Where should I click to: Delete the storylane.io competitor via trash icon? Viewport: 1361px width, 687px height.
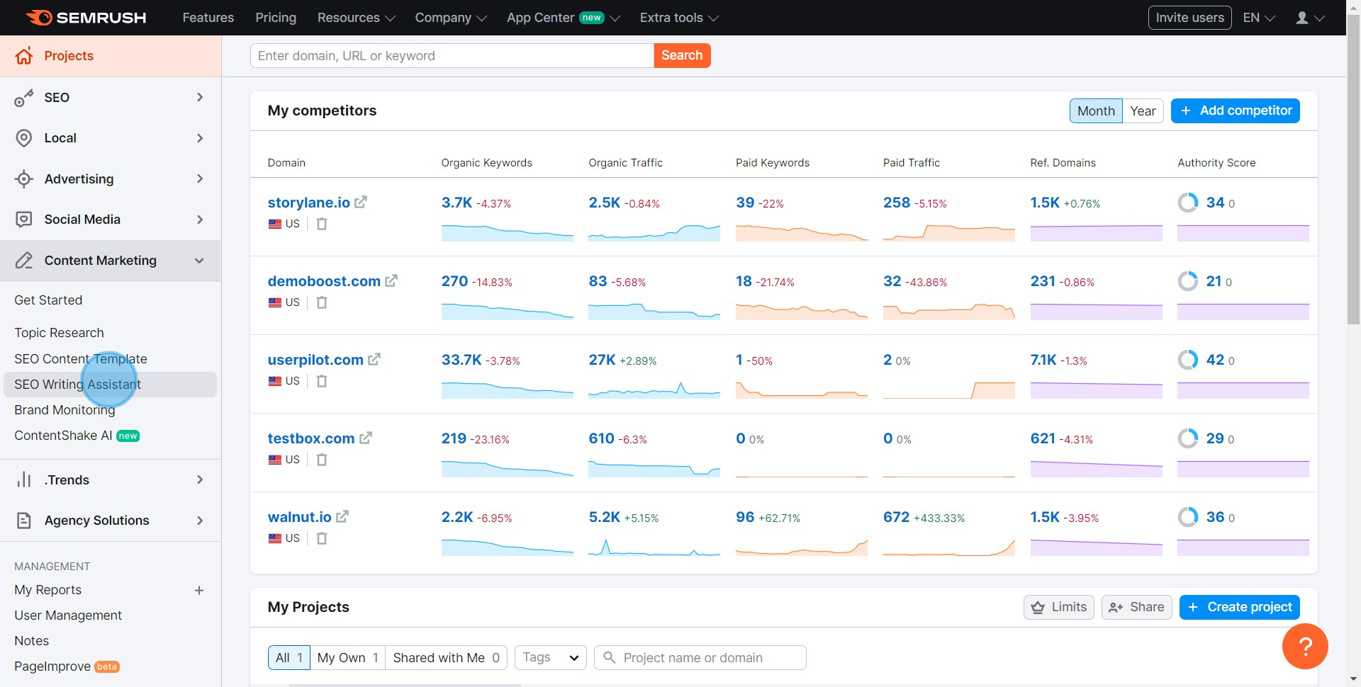tap(322, 224)
